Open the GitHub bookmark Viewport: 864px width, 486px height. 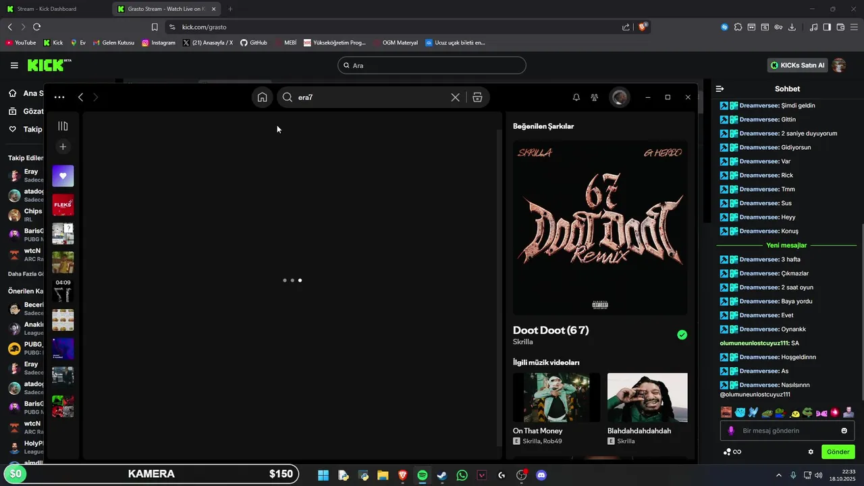253,43
